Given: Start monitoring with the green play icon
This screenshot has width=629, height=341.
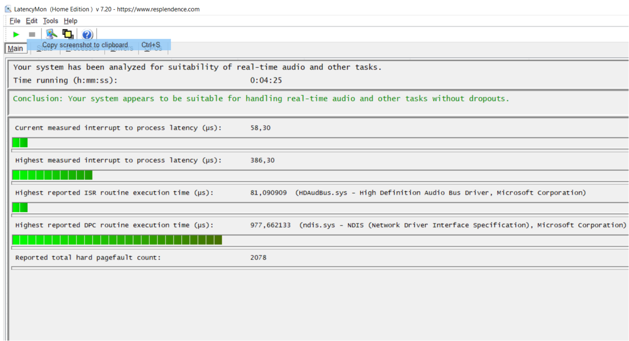Looking at the screenshot, I should [x=16, y=34].
